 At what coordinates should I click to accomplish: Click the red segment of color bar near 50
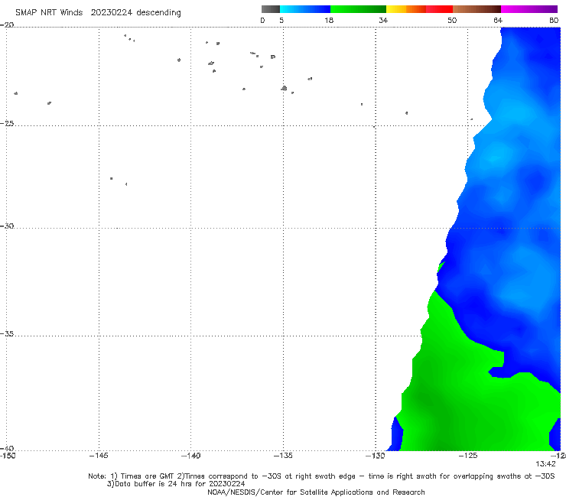coord(439,9)
